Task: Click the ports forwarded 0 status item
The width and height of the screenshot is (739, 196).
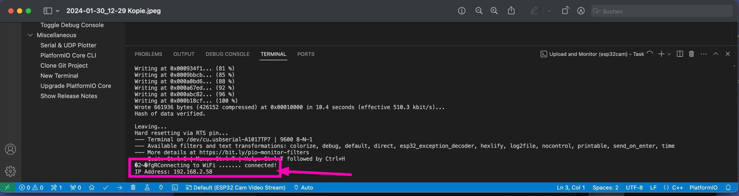Action: pyautogui.click(x=76, y=188)
